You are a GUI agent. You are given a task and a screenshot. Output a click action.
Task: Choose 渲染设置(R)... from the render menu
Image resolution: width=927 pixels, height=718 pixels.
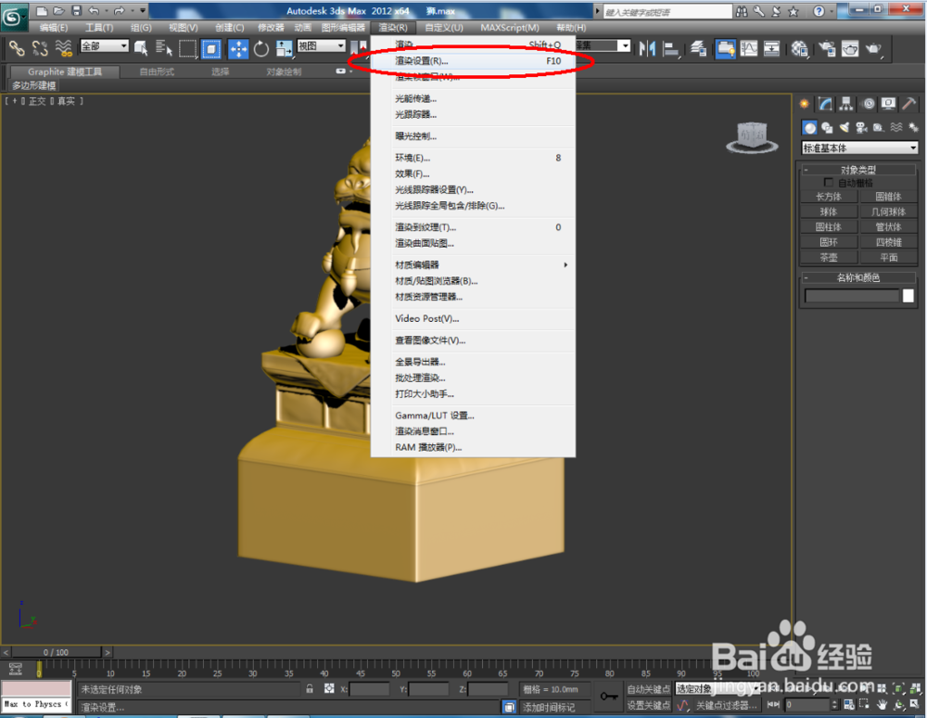(473, 61)
